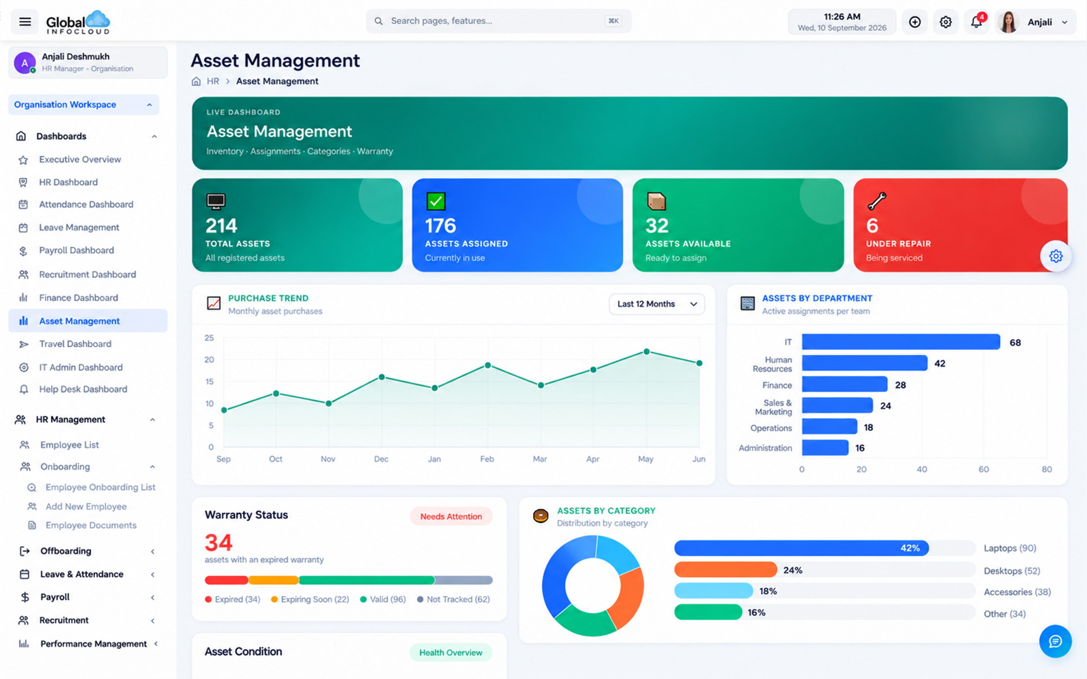Viewport: 1087px width, 679px height.
Task: Expand the Payroll menu
Action: coord(88,598)
